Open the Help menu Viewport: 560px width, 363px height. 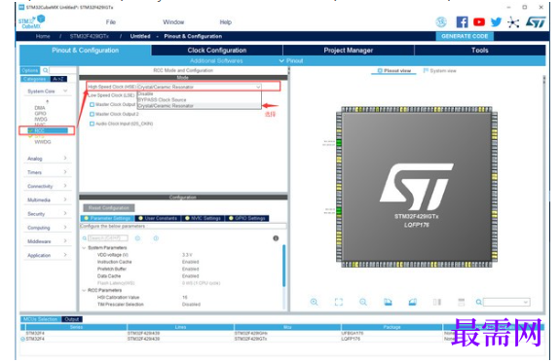(x=226, y=22)
